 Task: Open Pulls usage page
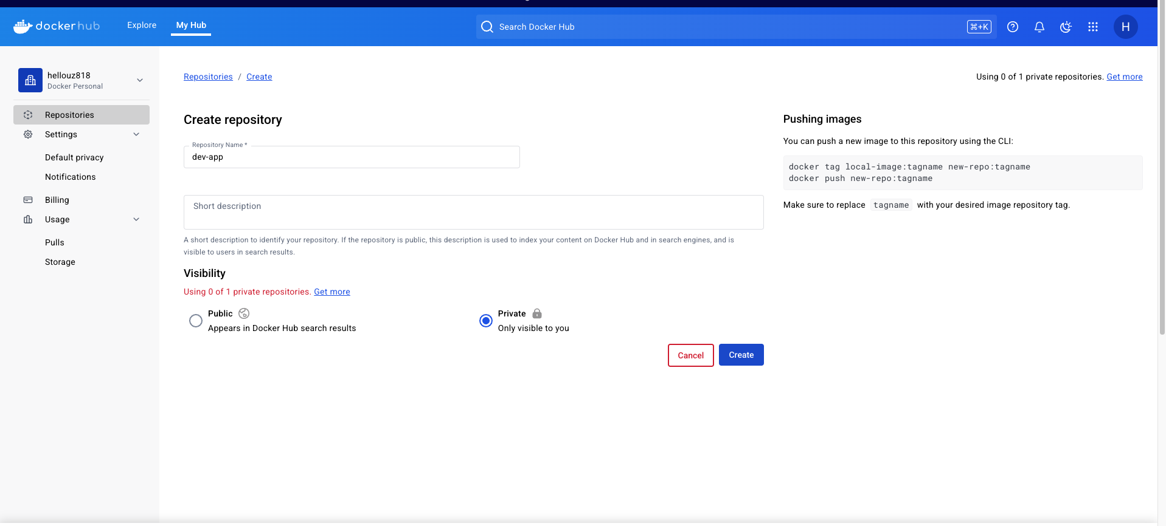click(x=55, y=242)
